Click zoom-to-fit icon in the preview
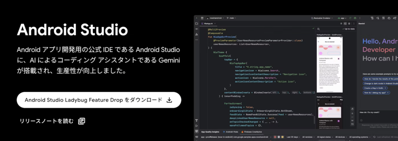This screenshot has height=141, width=398. click(x=352, y=124)
